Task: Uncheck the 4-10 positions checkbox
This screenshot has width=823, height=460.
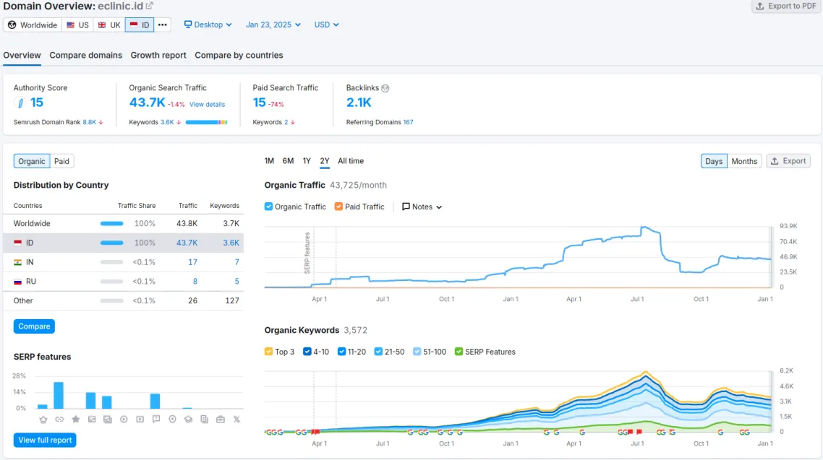Action: click(307, 352)
